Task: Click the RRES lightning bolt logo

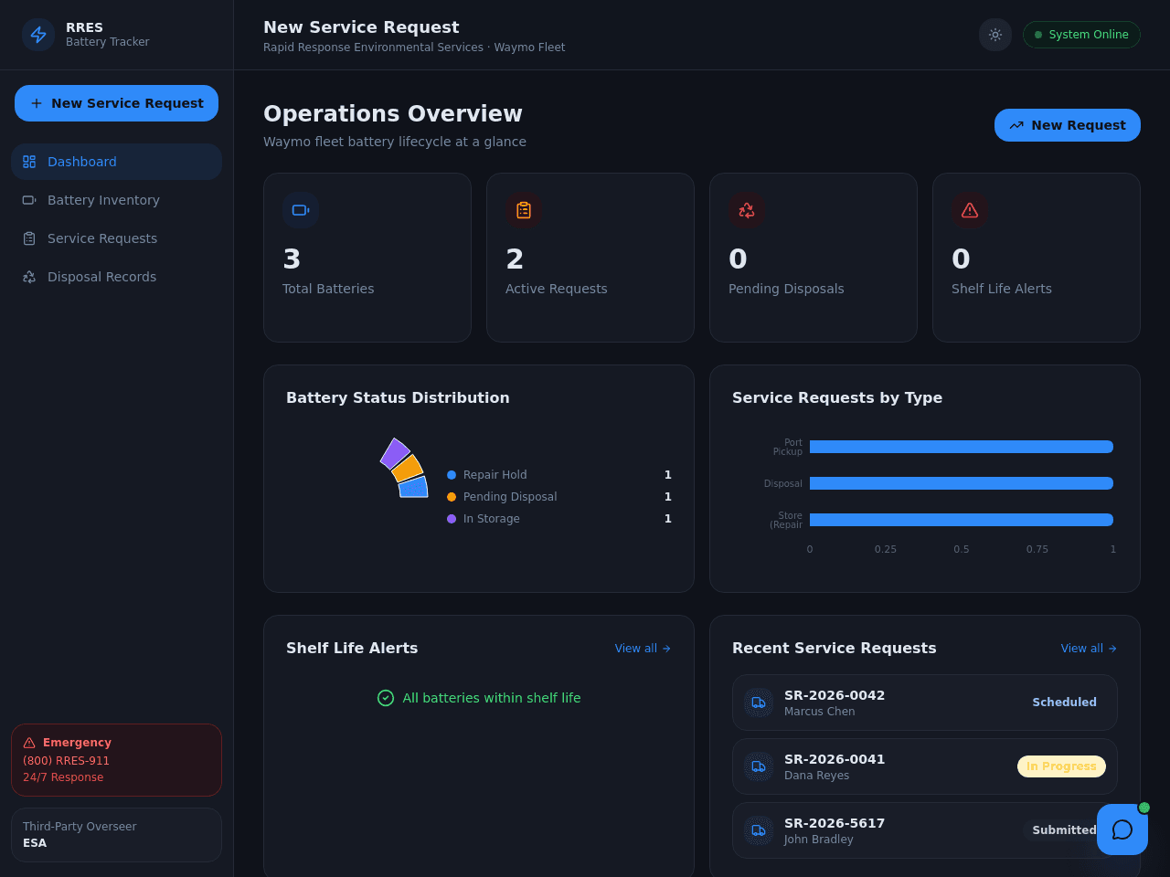Action: (x=38, y=35)
